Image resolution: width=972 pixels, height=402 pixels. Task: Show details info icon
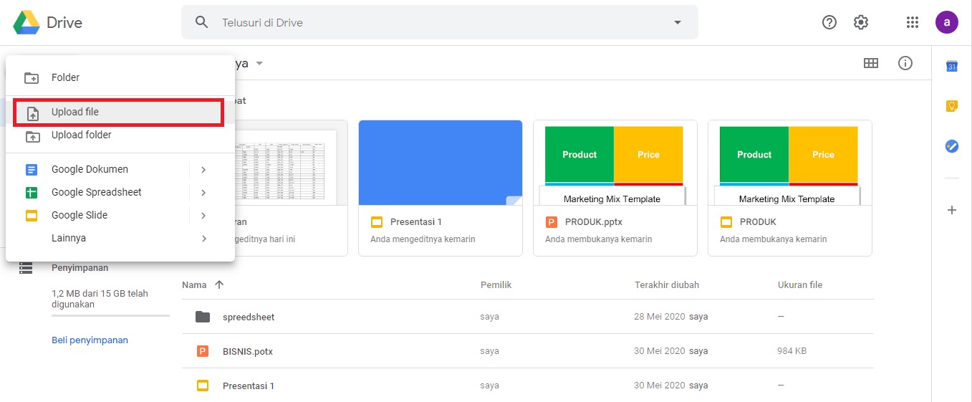click(905, 63)
